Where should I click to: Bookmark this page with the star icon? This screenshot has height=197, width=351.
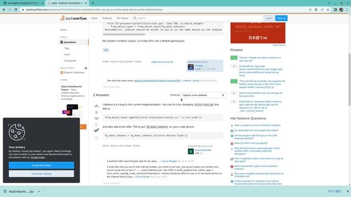coord(328,10)
